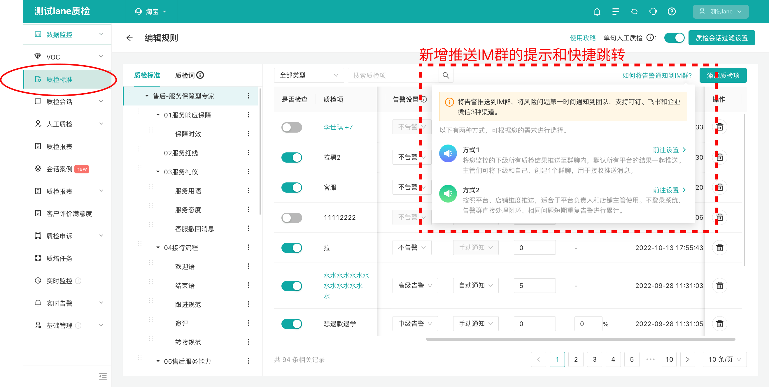769x387 pixels.
Task: Click info icon beside 告警设置 header
Action: coord(424,99)
